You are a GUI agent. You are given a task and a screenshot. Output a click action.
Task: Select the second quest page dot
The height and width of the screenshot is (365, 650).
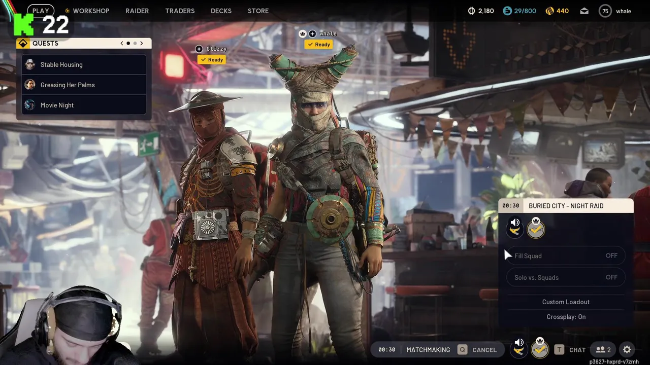click(135, 43)
